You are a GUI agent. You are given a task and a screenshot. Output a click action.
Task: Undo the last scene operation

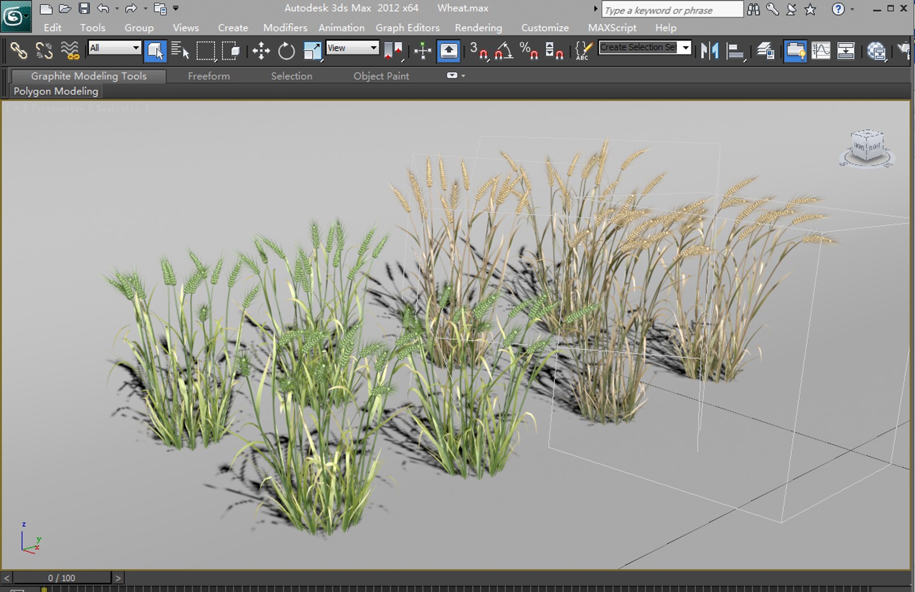point(103,8)
